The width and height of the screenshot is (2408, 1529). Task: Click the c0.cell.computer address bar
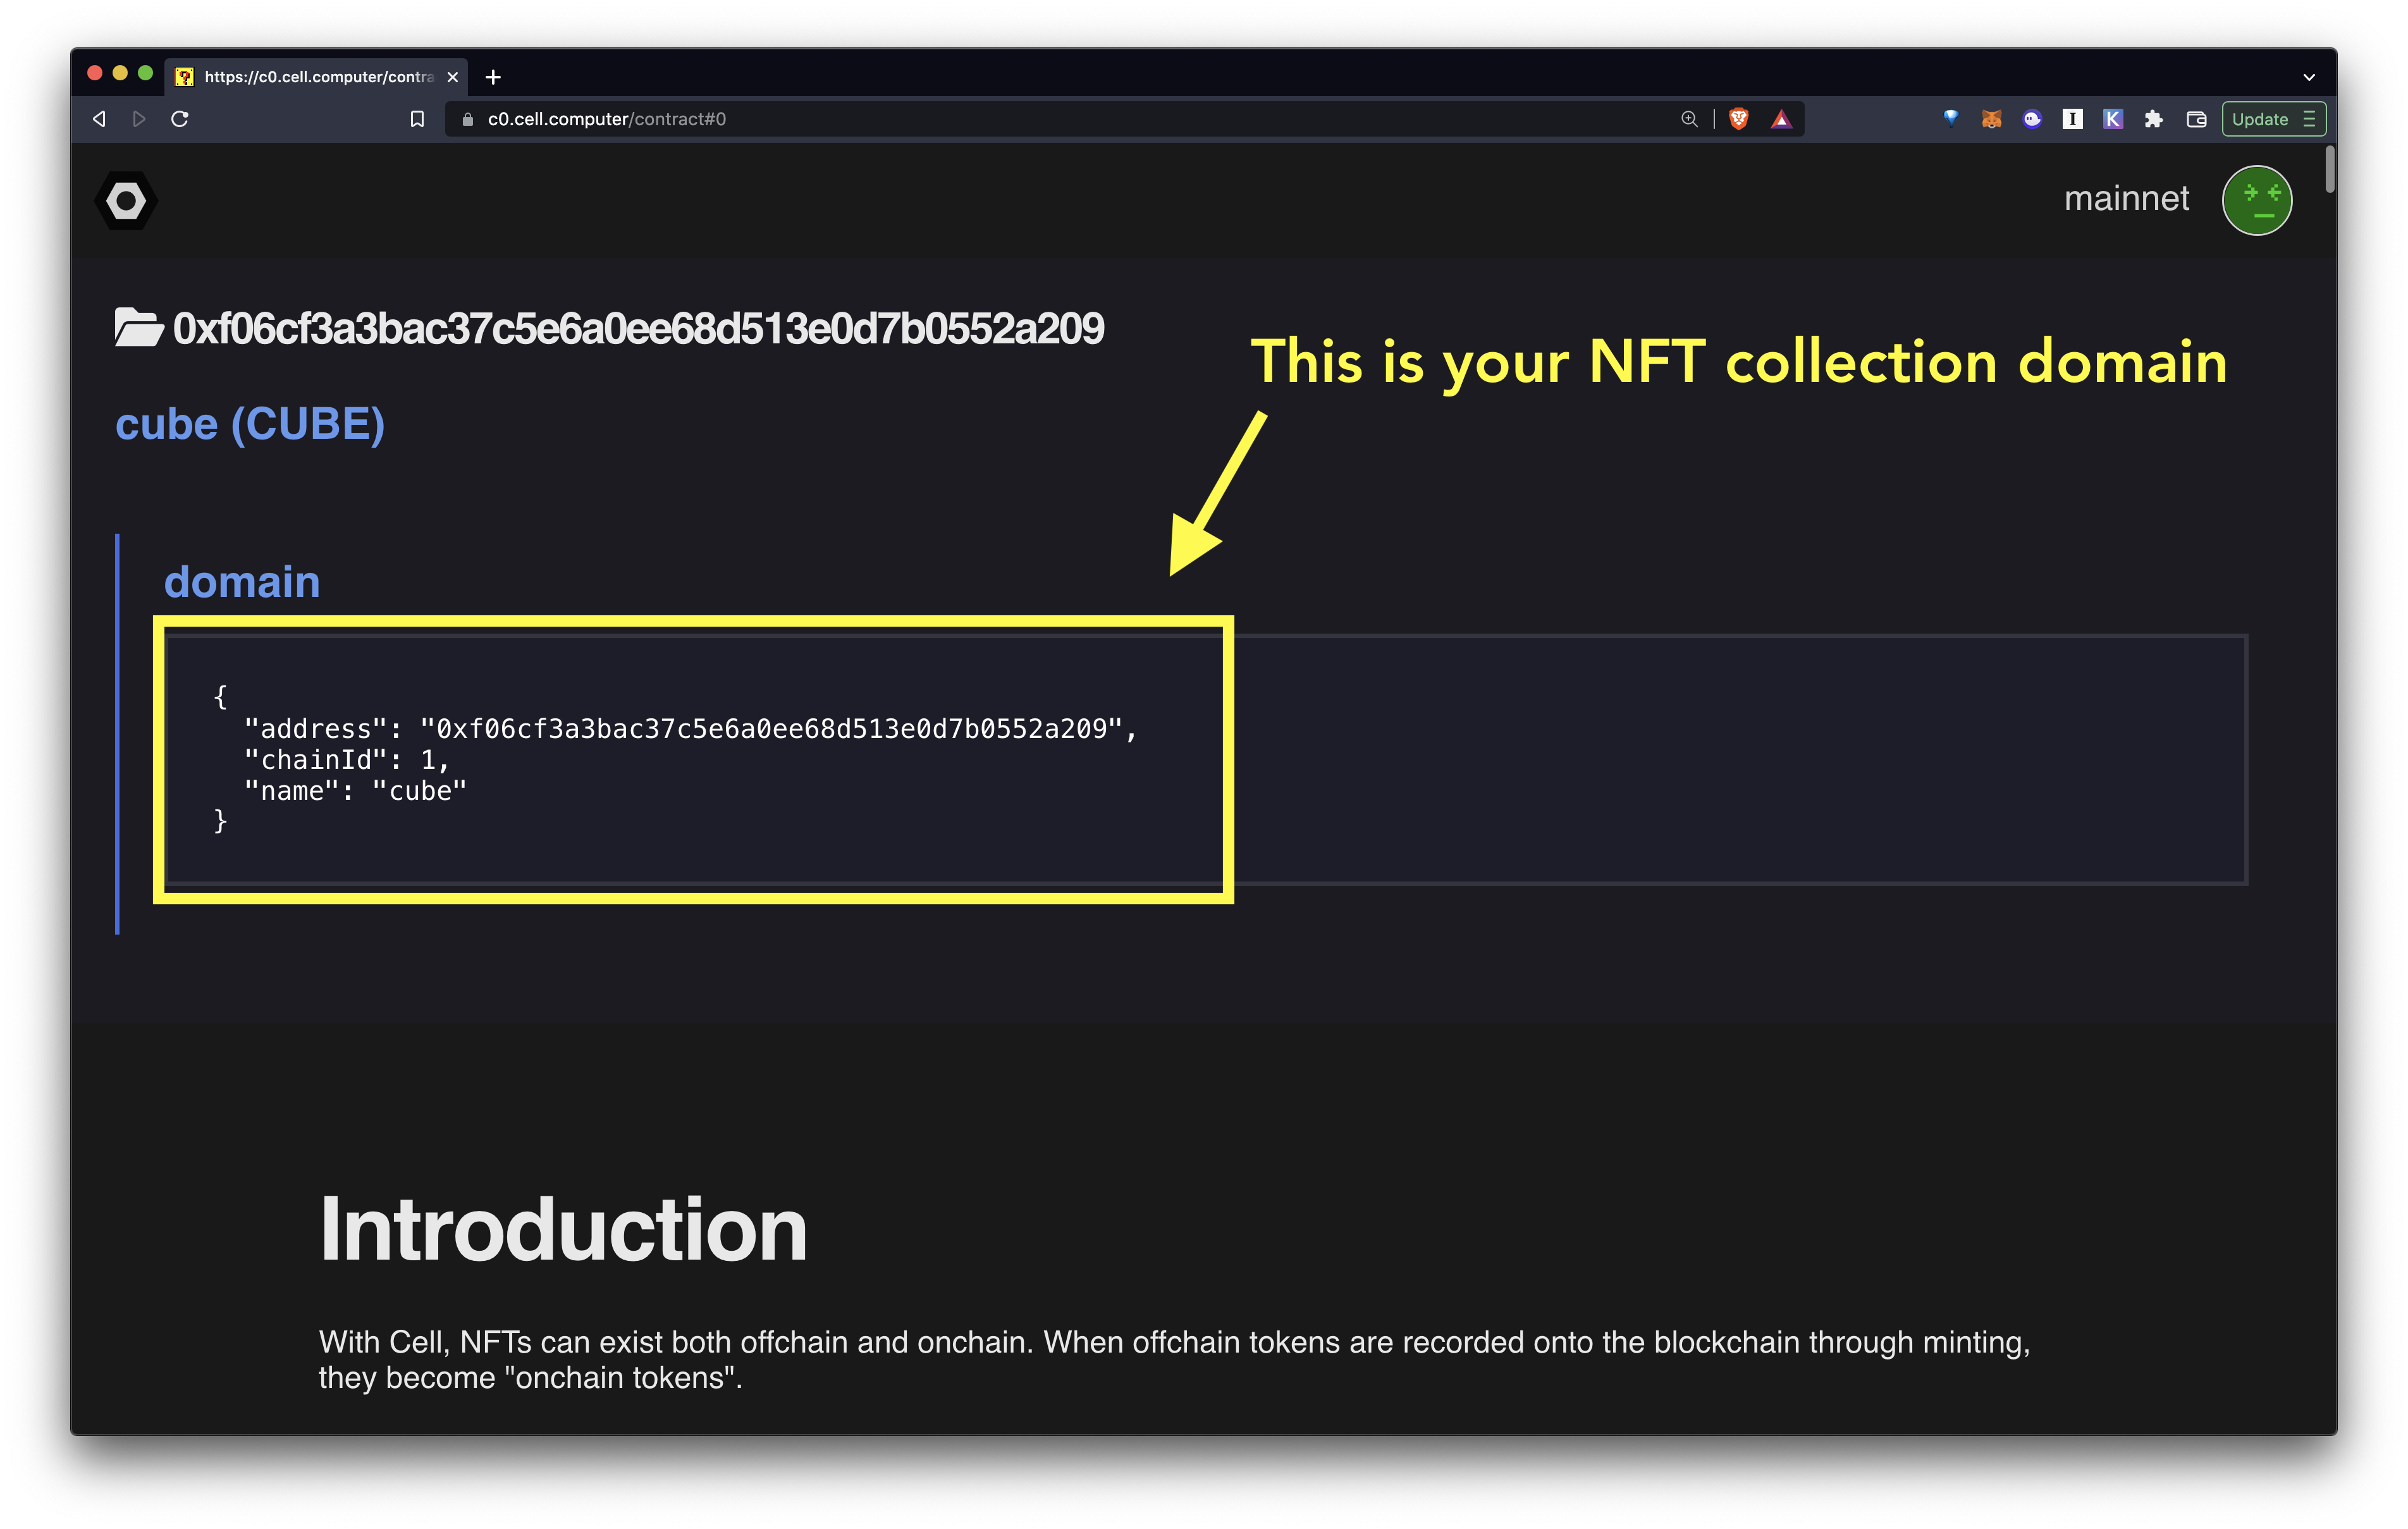point(1000,119)
